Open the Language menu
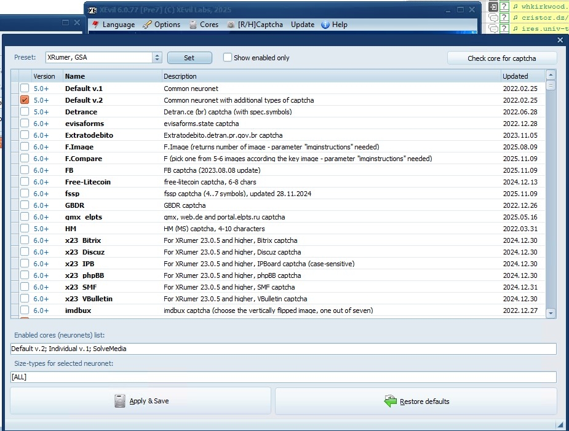 tap(113, 25)
